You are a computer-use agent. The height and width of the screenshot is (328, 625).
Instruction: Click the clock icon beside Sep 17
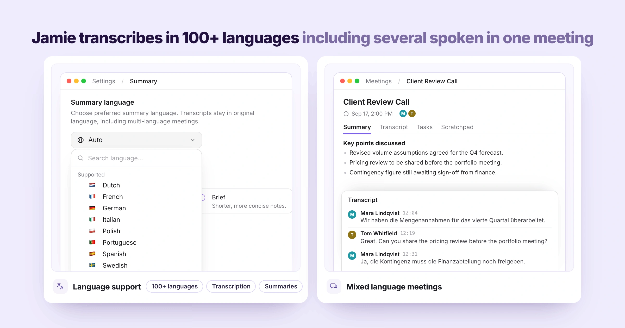[346, 114]
